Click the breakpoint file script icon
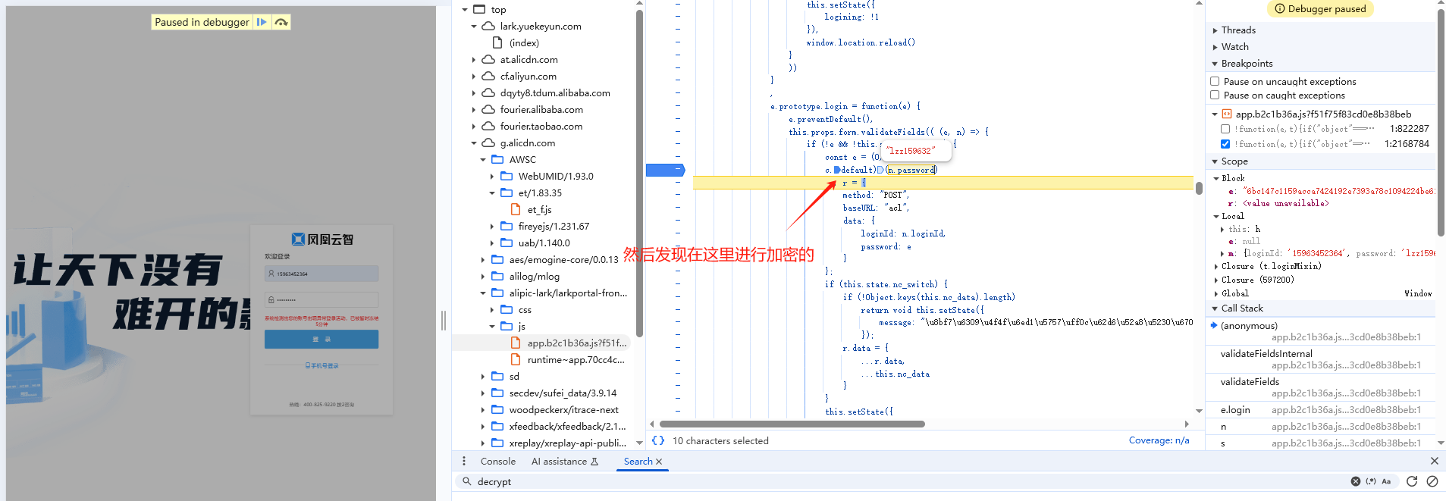Screen dimensions: 1446x501 (x=1226, y=114)
